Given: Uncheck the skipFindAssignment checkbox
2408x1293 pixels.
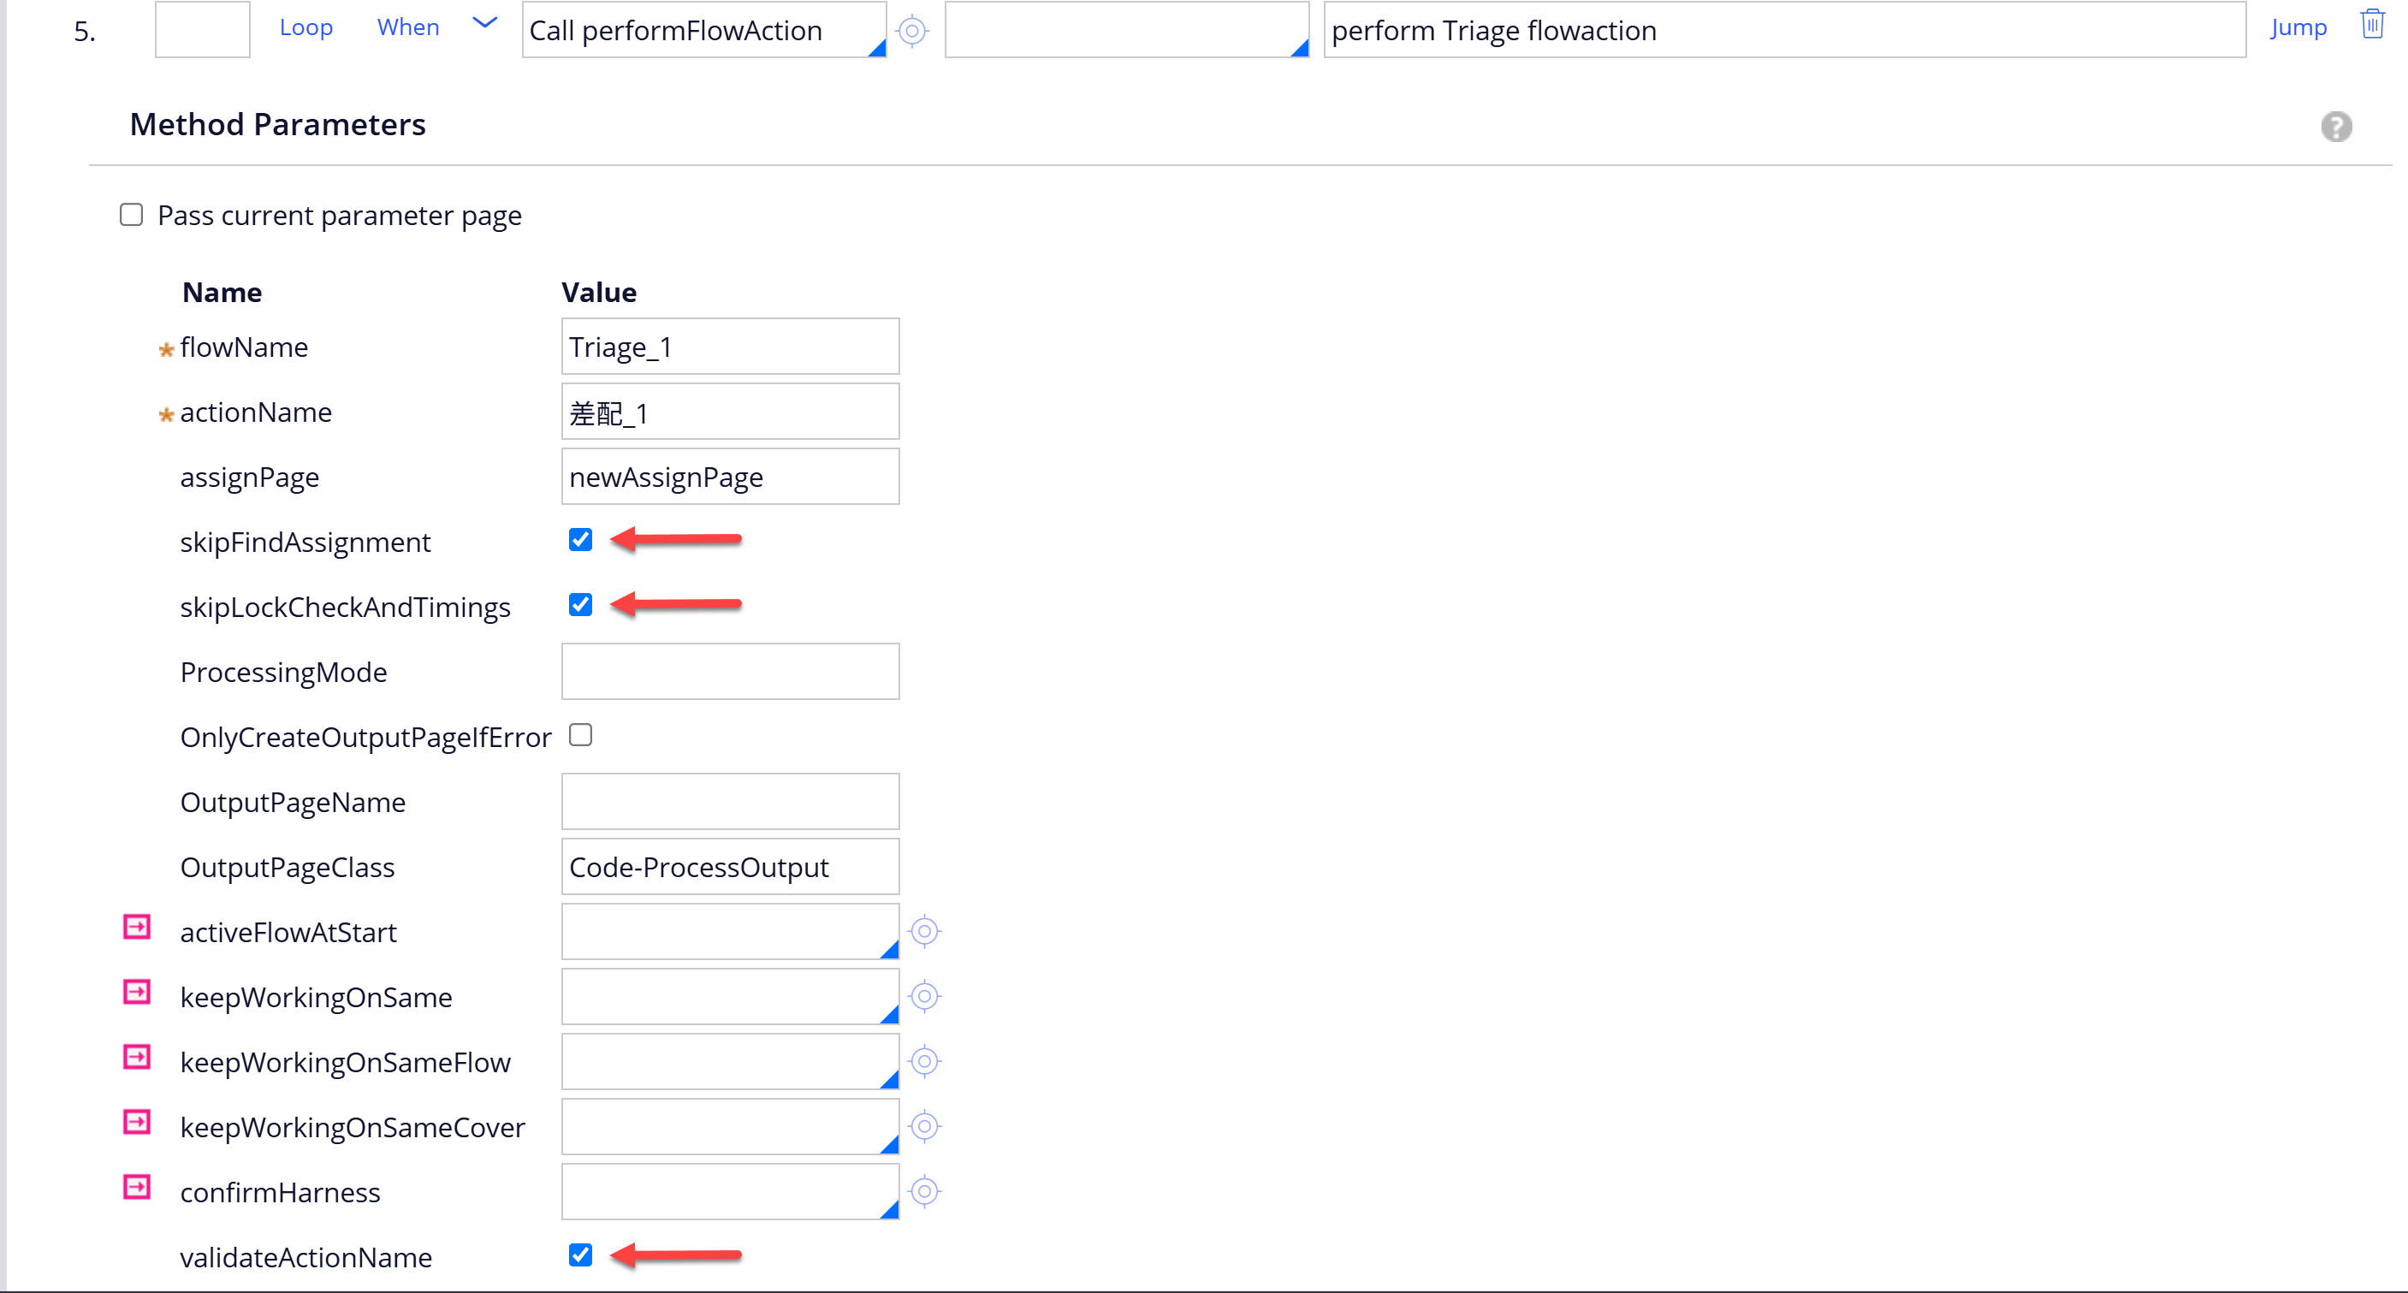Looking at the screenshot, I should 580,539.
